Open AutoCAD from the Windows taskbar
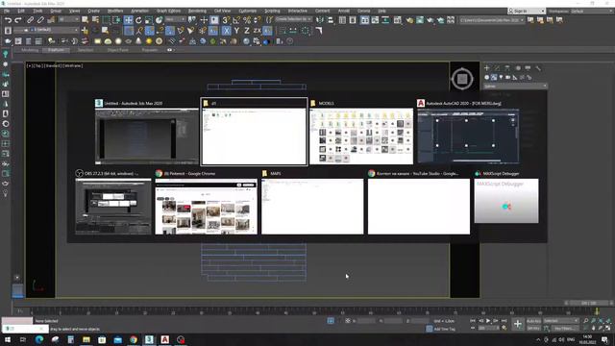Image resolution: width=615 pixels, height=346 pixels. click(x=164, y=339)
